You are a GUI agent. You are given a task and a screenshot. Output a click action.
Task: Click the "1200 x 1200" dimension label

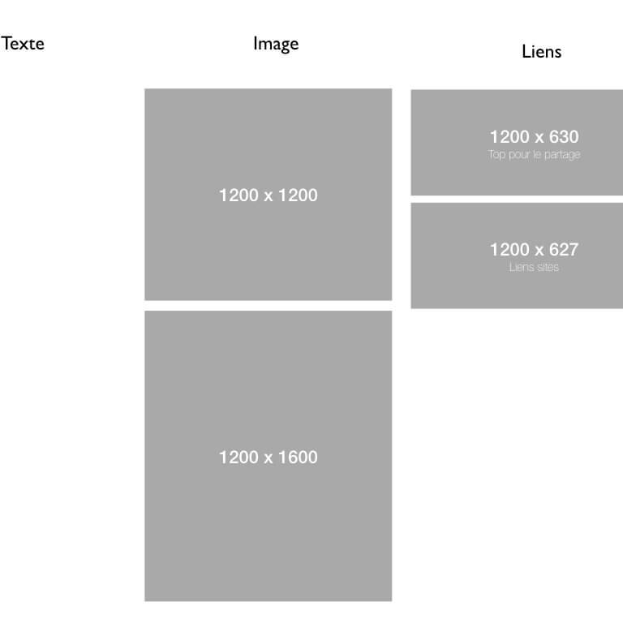coord(268,195)
